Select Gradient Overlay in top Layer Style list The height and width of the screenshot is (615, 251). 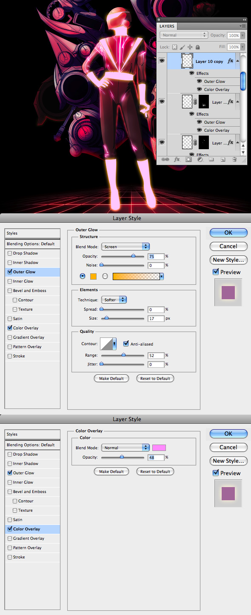[29, 337]
